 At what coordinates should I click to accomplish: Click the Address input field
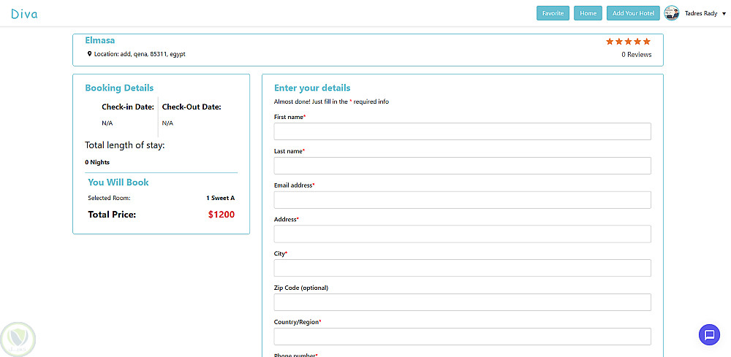click(x=462, y=234)
